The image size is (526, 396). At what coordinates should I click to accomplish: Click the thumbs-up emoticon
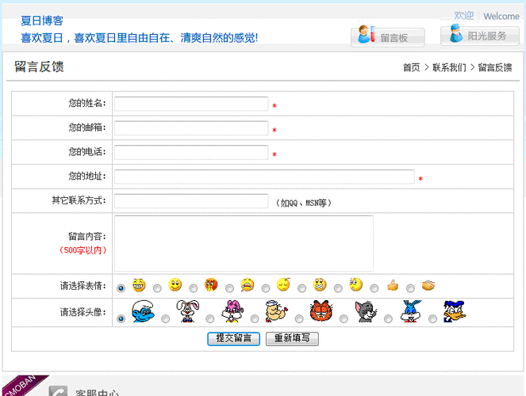tap(393, 285)
